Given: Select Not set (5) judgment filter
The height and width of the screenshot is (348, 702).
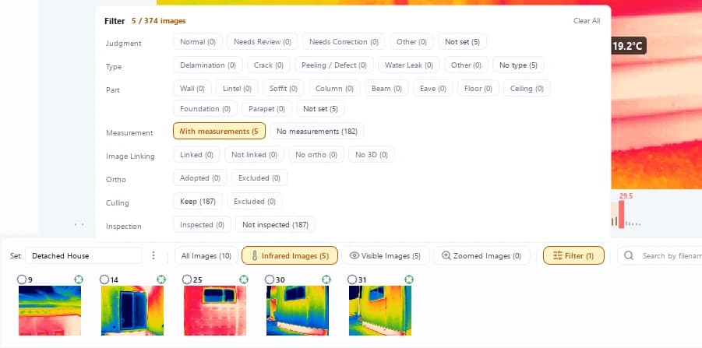Looking at the screenshot, I should pos(463,41).
